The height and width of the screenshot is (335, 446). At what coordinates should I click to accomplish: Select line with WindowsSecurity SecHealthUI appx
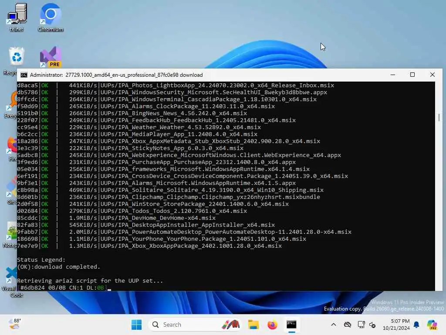point(172,92)
